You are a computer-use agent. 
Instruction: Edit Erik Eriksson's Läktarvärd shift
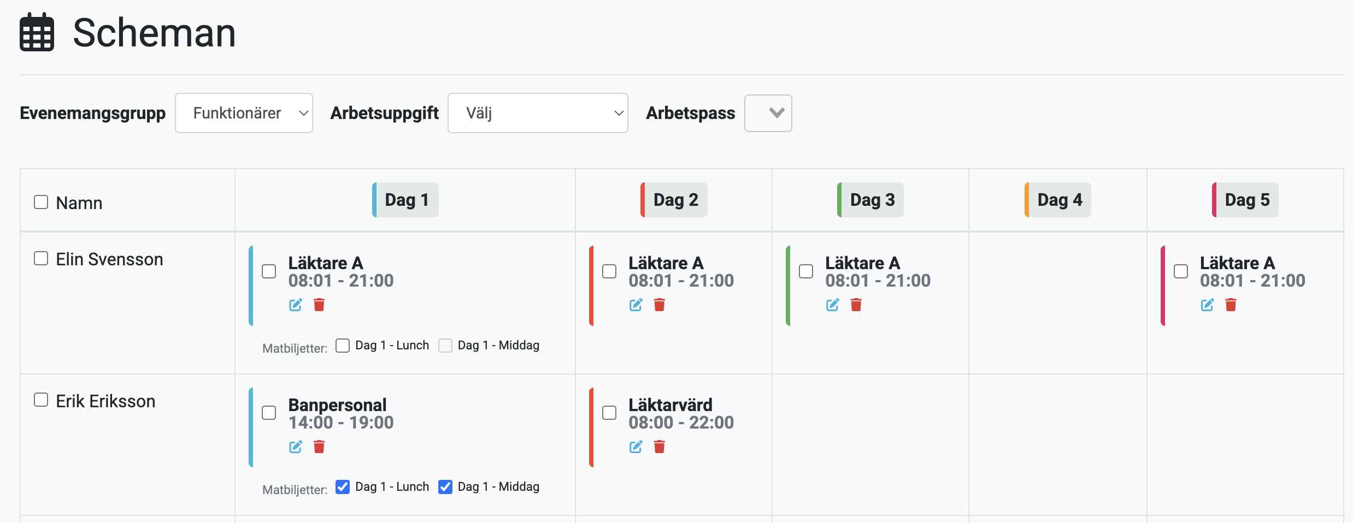(x=636, y=447)
